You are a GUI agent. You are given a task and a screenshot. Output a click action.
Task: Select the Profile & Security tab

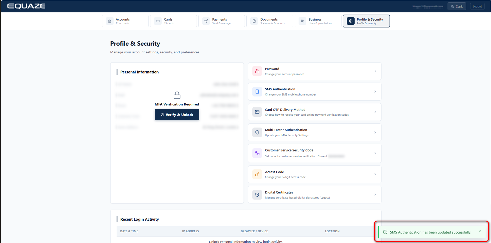coord(366,21)
